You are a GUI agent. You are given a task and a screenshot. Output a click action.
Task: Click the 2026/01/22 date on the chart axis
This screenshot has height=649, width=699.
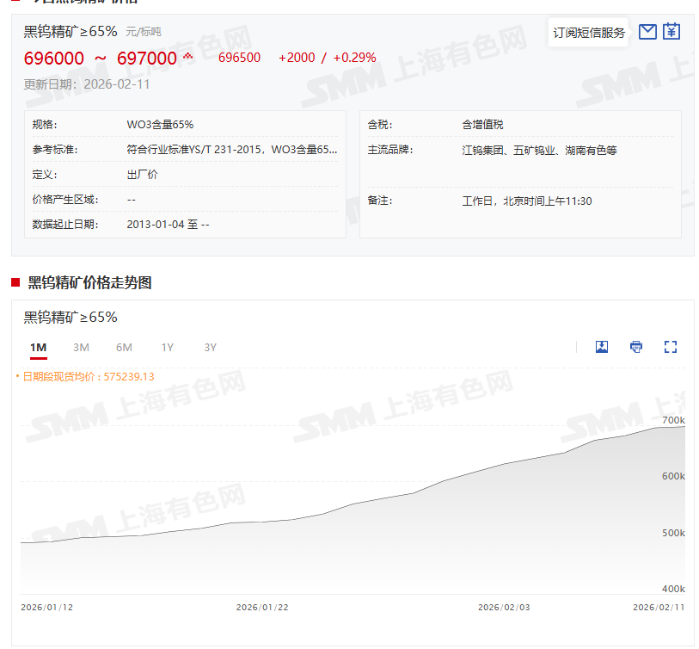[x=262, y=607]
